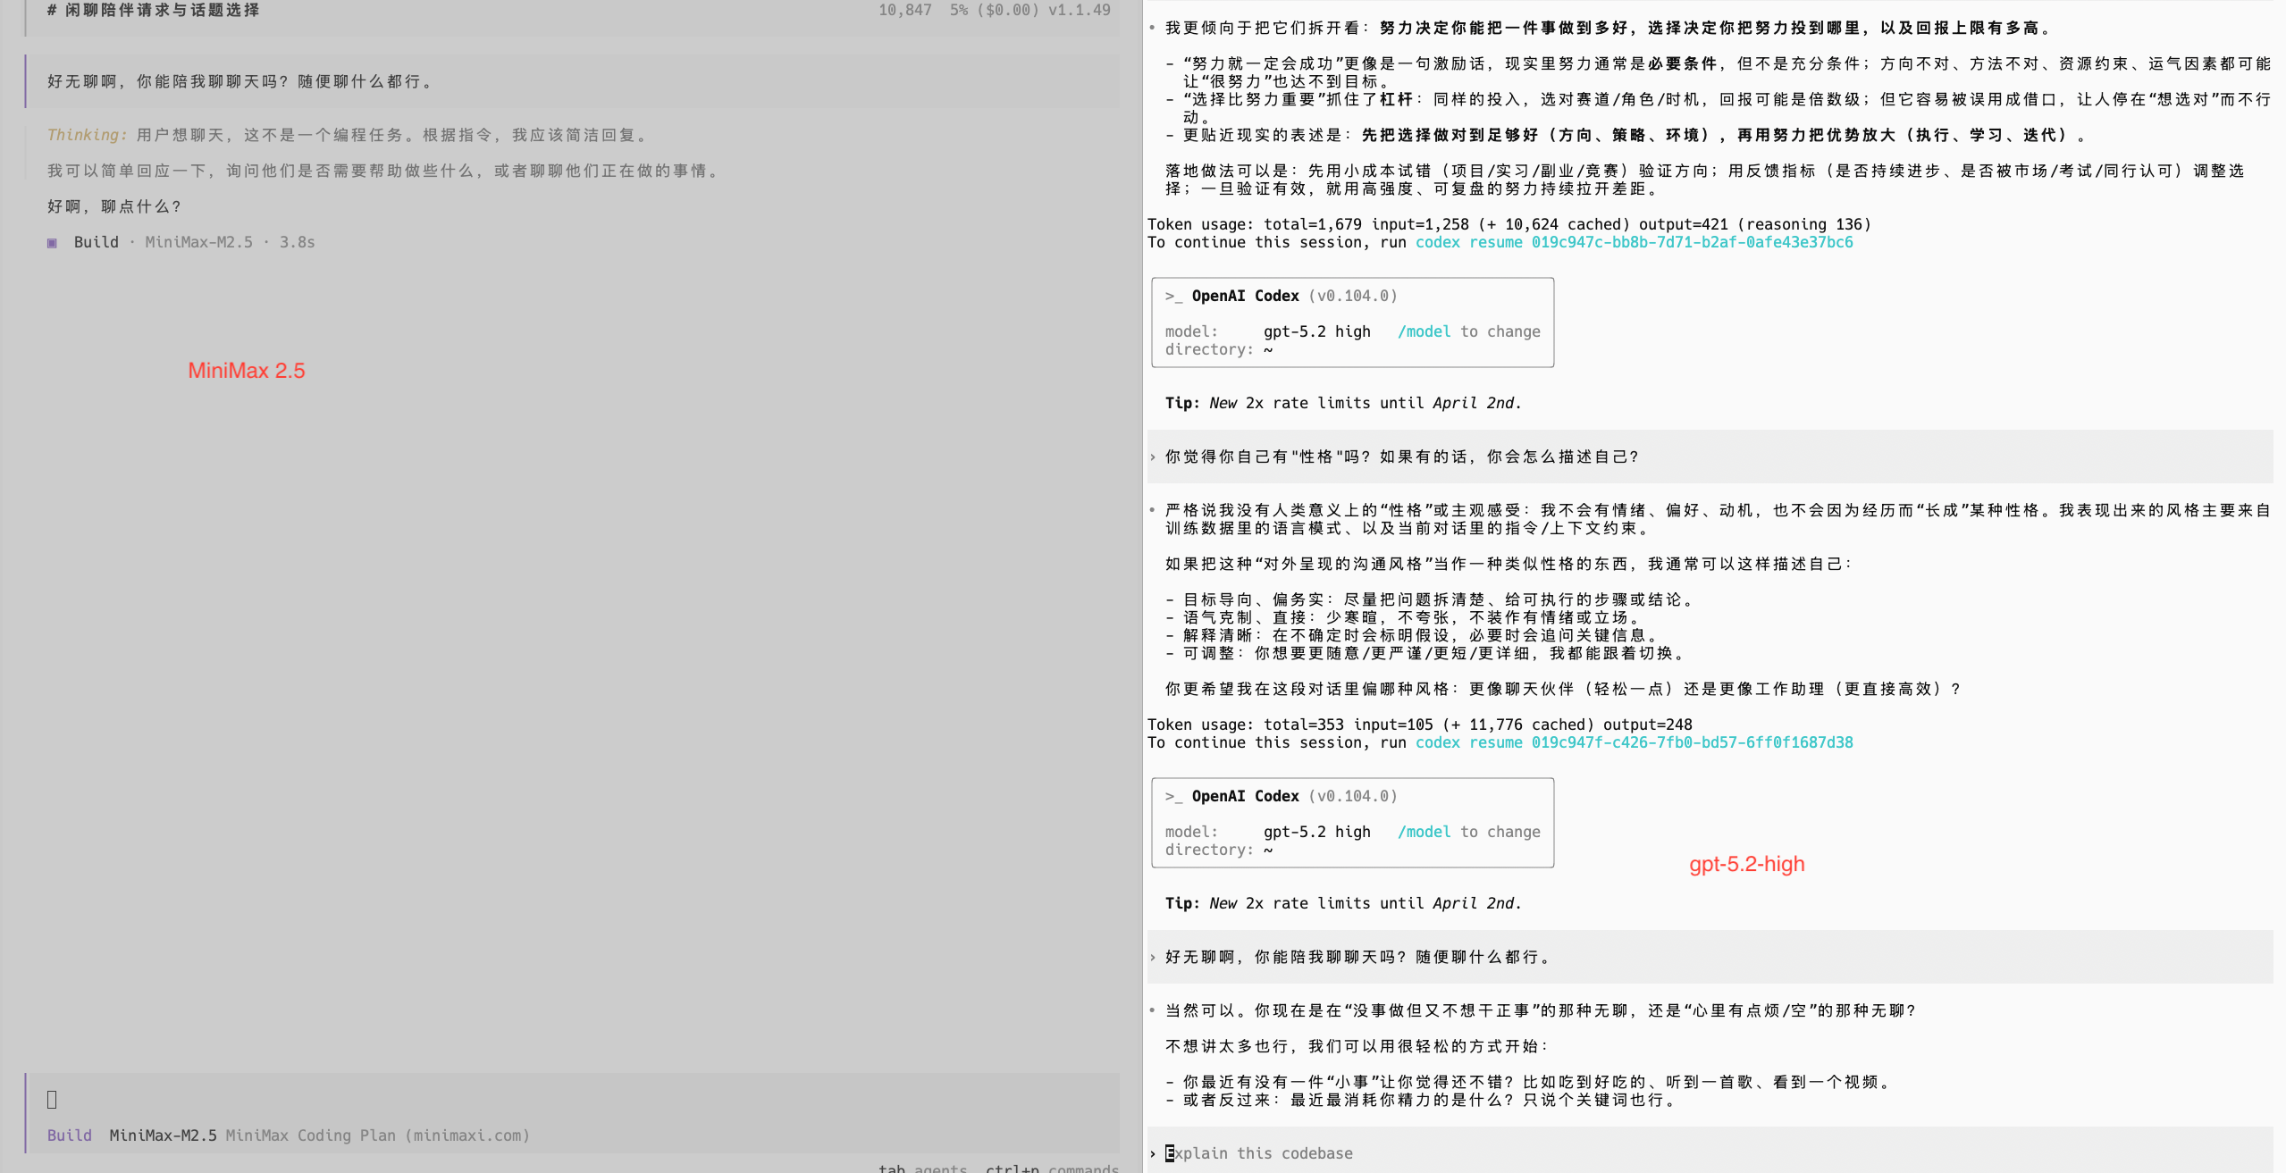Click /model in second Codex box
The image size is (2286, 1173).
(x=1424, y=832)
